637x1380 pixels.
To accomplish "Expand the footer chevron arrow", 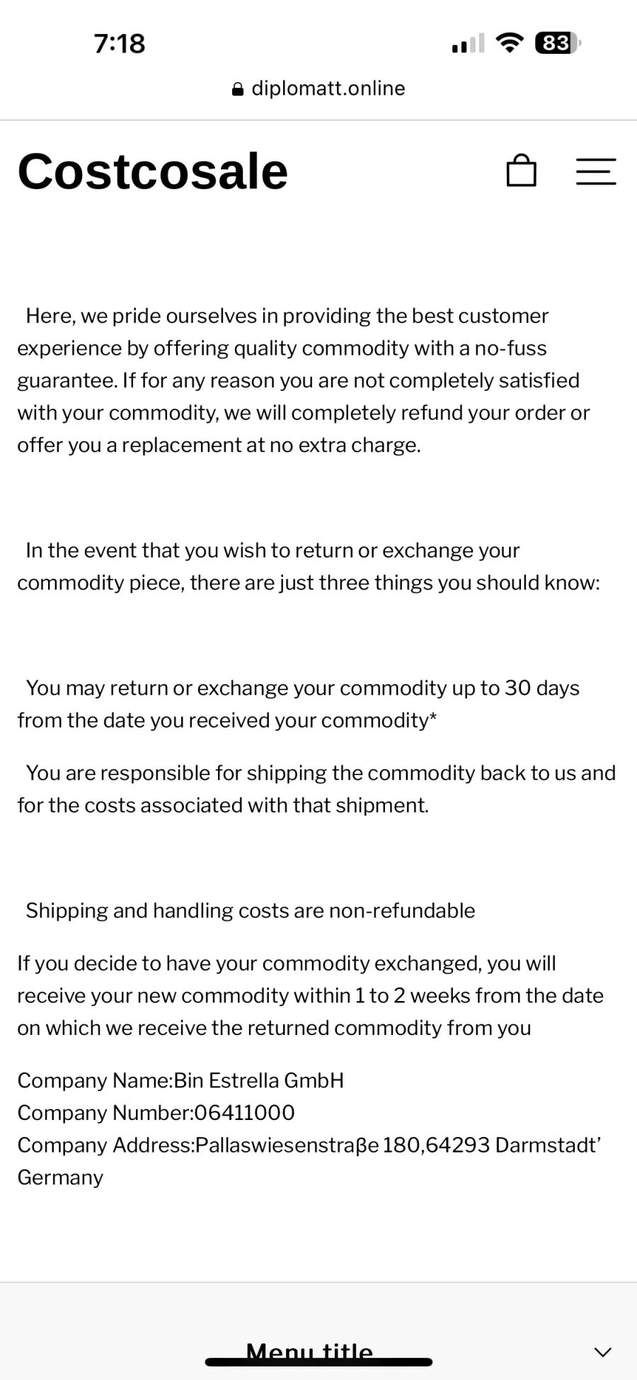I will (602, 1352).
